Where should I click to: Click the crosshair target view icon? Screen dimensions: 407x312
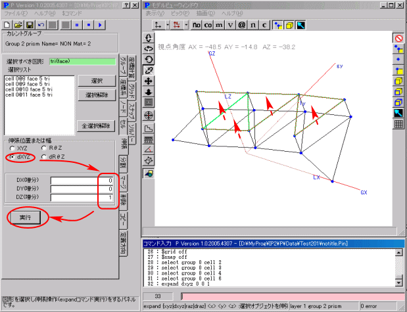coord(149,115)
